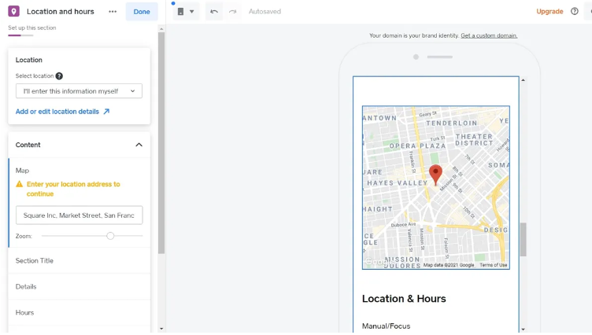This screenshot has height=335, width=592.
Task: Click the Upgrade link
Action: [549, 11]
